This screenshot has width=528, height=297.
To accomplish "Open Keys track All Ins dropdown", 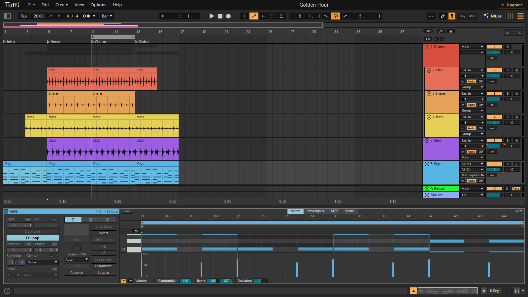I will [x=472, y=164].
